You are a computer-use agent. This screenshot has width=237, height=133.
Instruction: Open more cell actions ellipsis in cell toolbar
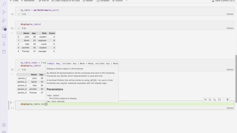pos(223,100)
